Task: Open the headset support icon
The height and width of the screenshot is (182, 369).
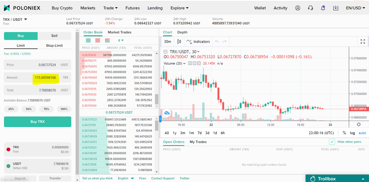Action: [x=310, y=8]
